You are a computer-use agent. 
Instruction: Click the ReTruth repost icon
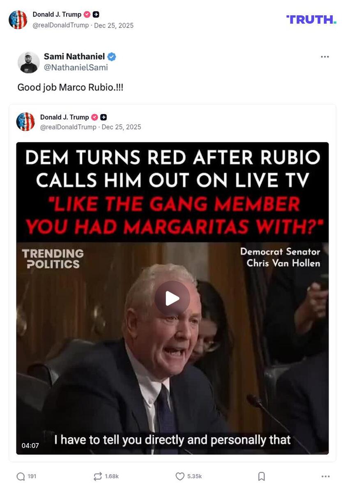click(97, 476)
